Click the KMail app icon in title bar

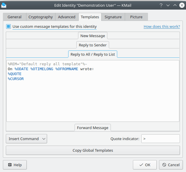click(4, 5)
